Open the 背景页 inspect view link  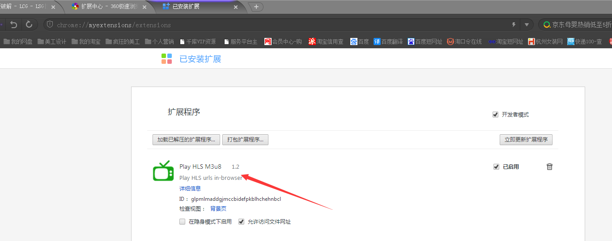pos(218,209)
